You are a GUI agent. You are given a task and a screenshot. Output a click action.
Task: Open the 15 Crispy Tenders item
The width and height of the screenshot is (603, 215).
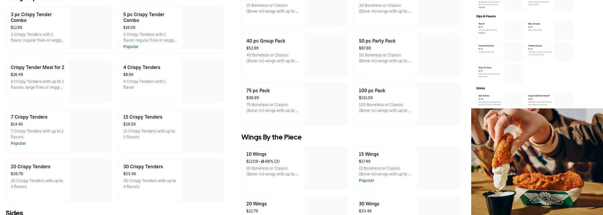point(171,130)
